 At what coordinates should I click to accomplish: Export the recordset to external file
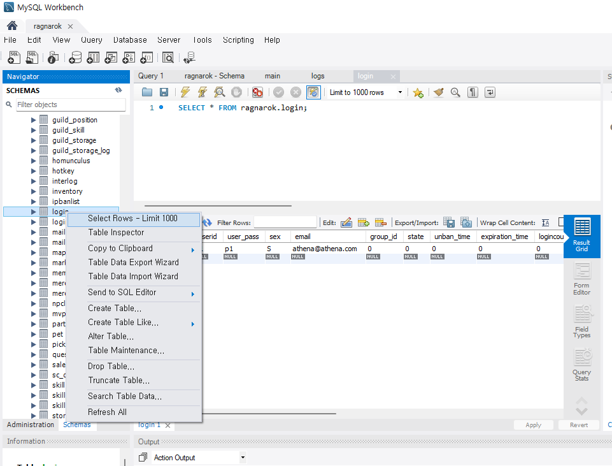coord(449,222)
